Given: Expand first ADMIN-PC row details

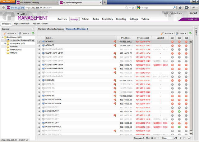Looking at the screenshot, I should coord(39,41).
